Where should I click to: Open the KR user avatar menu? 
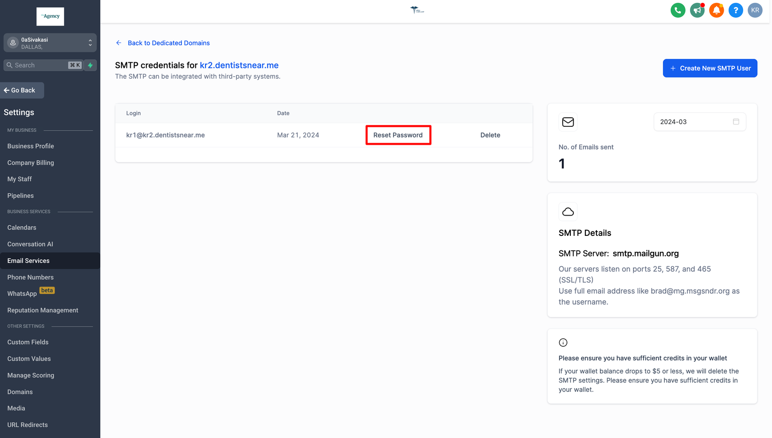pyautogui.click(x=755, y=10)
